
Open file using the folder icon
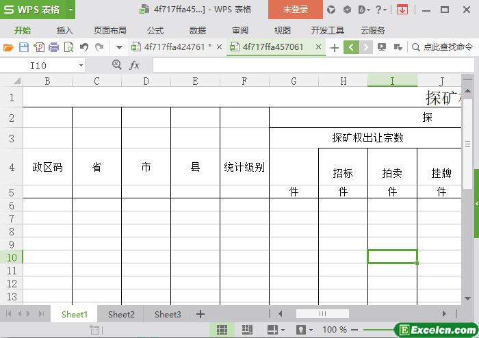(x=8, y=47)
